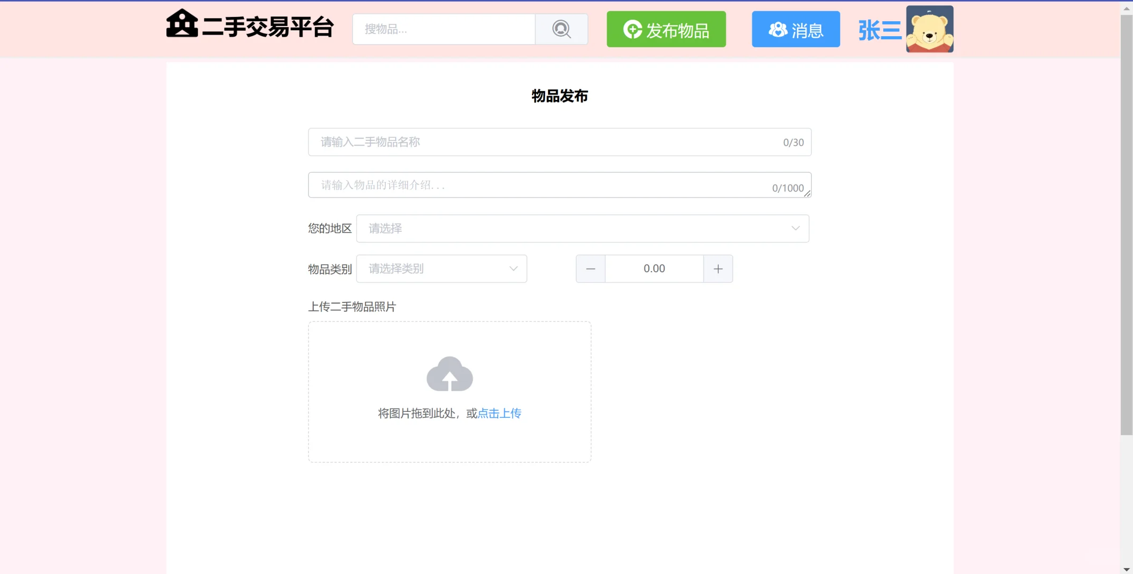Focus the item description textarea

coord(532,184)
